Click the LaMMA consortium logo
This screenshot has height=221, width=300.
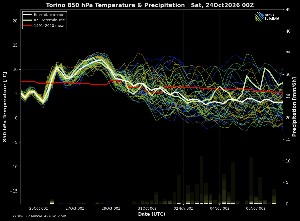click(267, 17)
